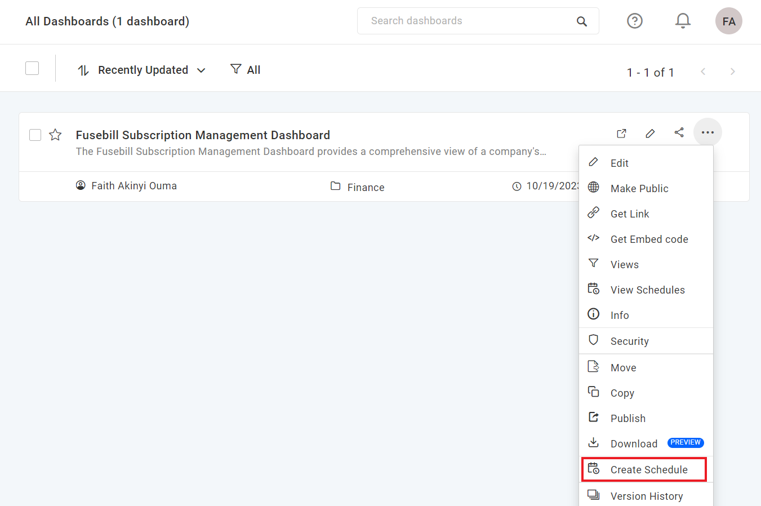Click the Fusebill Subscription Management Dashboard title
The height and width of the screenshot is (506, 761).
203,135
